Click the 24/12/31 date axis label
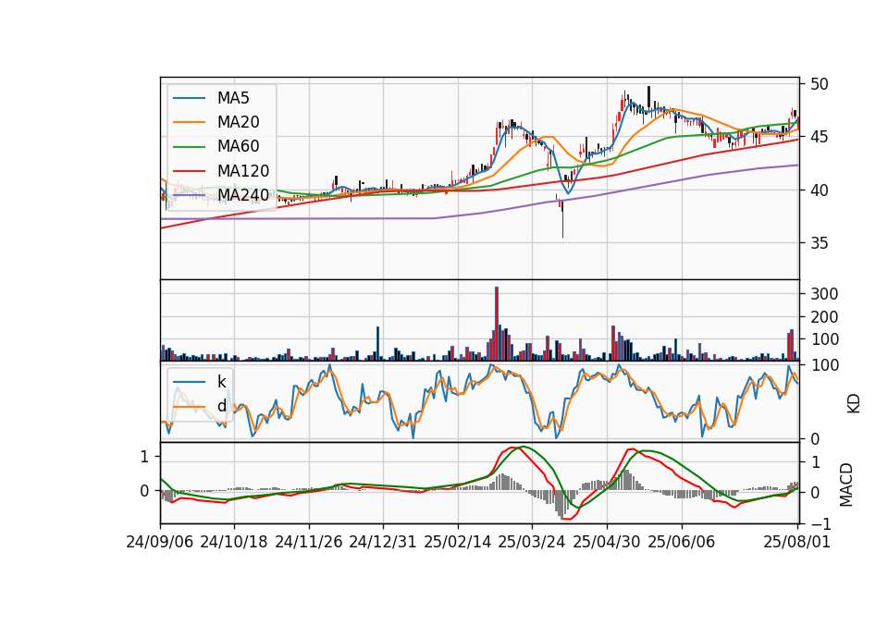888x638 pixels. click(x=383, y=542)
